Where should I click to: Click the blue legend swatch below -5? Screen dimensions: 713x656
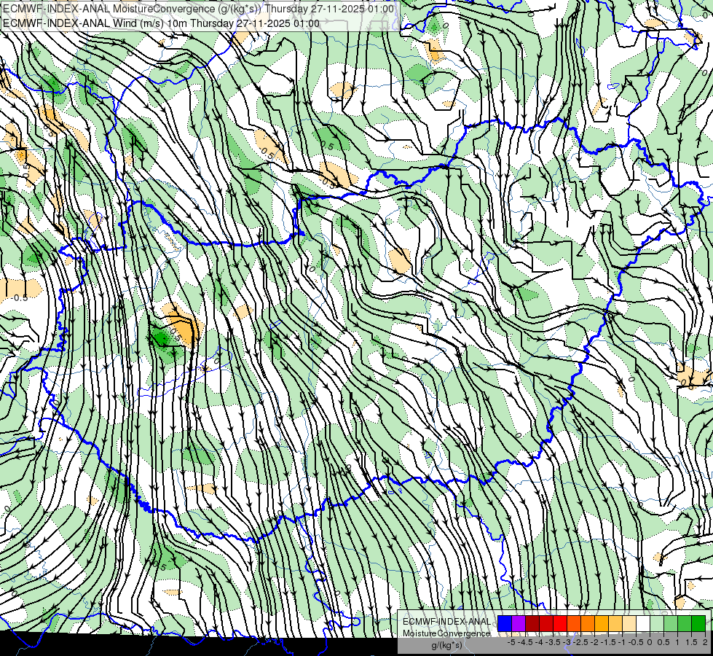click(x=505, y=624)
